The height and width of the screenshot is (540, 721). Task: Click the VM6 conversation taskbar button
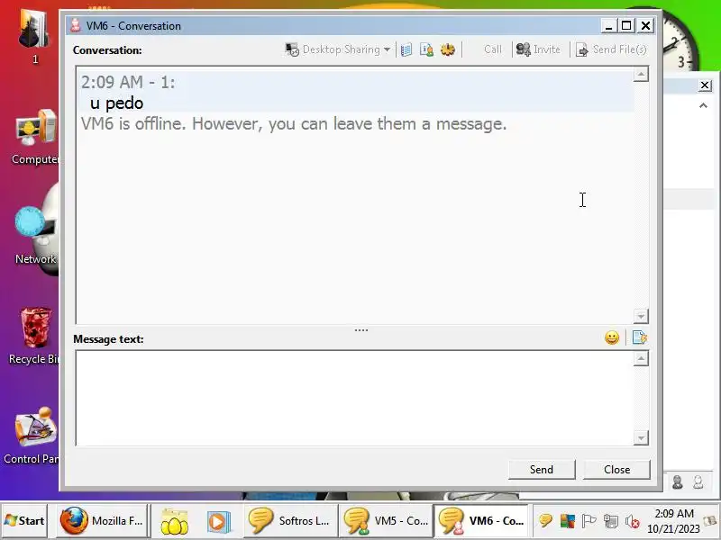pos(481,521)
